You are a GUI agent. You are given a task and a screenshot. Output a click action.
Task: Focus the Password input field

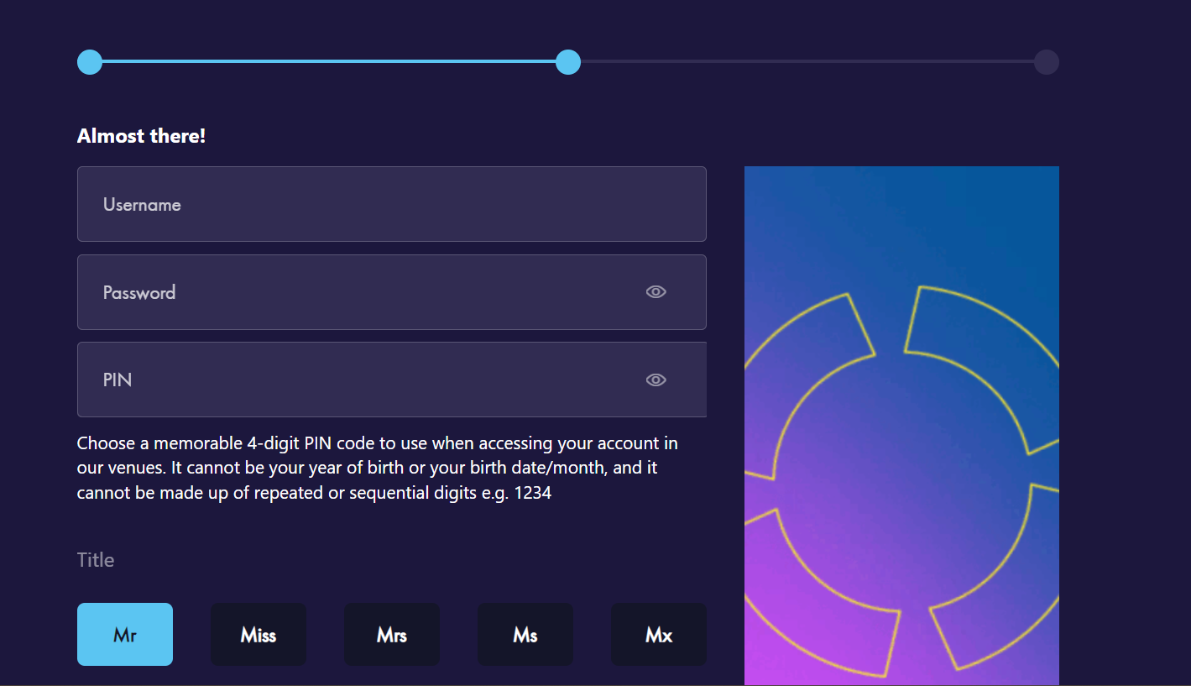(392, 292)
